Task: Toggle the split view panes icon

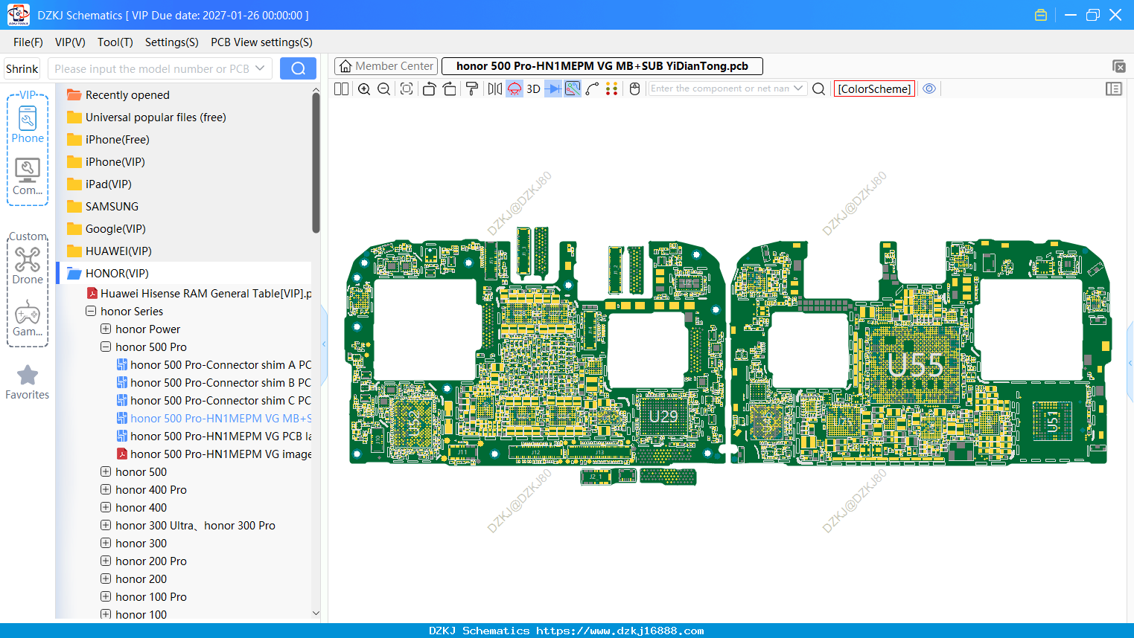Action: (341, 89)
